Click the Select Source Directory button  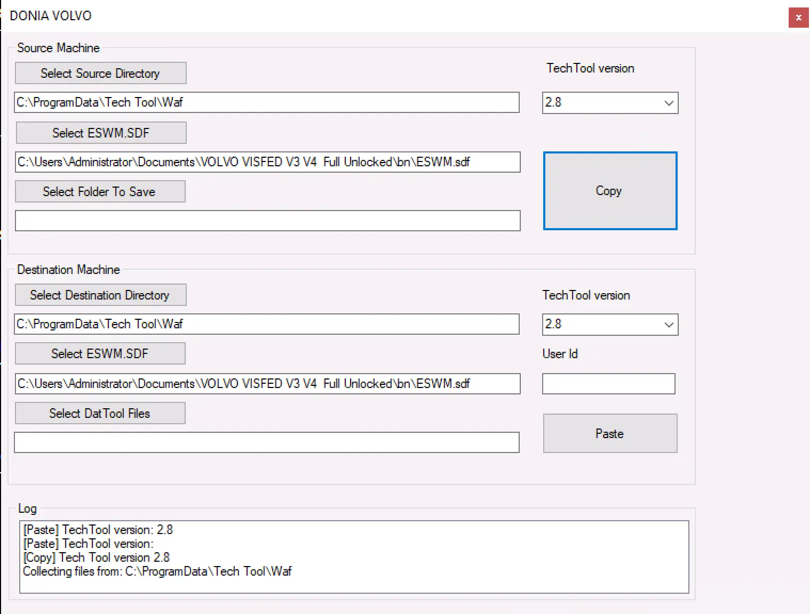[100, 73]
